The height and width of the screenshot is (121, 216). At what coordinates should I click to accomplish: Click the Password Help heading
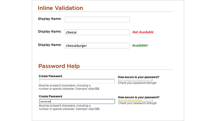point(59,66)
